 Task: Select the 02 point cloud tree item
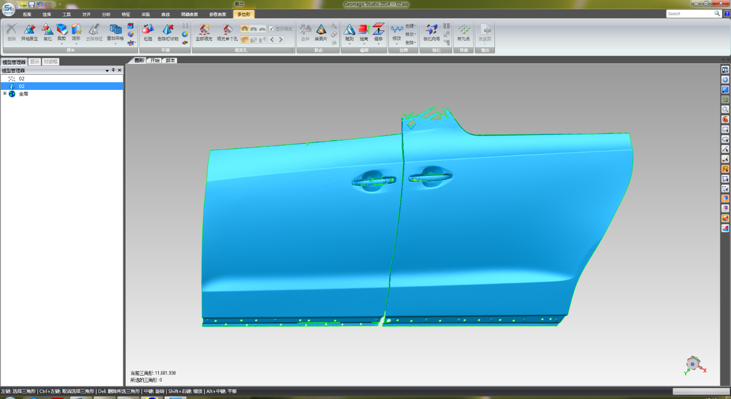coord(21,79)
